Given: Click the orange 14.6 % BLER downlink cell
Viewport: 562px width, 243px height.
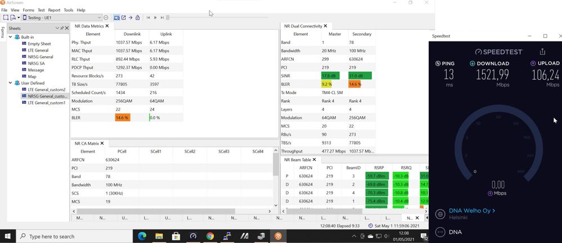Looking at the screenshot, I should [x=123, y=117].
